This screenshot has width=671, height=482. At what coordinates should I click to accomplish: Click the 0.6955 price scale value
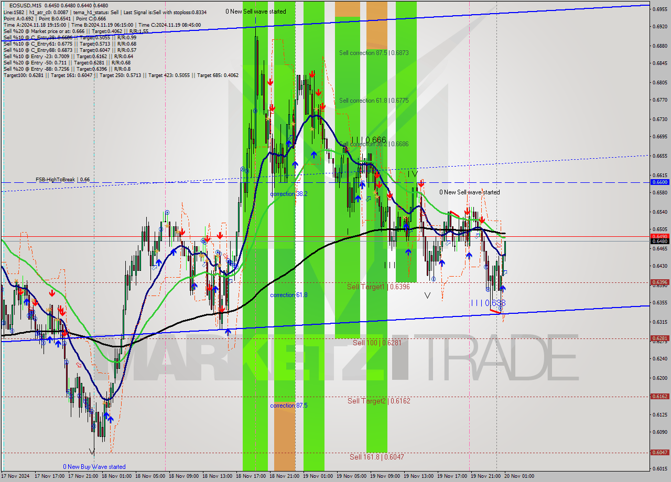tap(659, 9)
